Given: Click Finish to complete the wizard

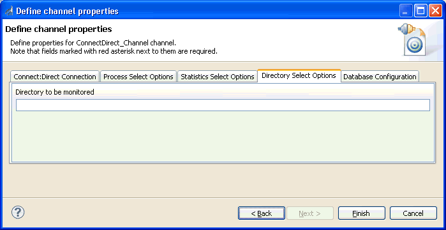Looking at the screenshot, I should (x=362, y=213).
